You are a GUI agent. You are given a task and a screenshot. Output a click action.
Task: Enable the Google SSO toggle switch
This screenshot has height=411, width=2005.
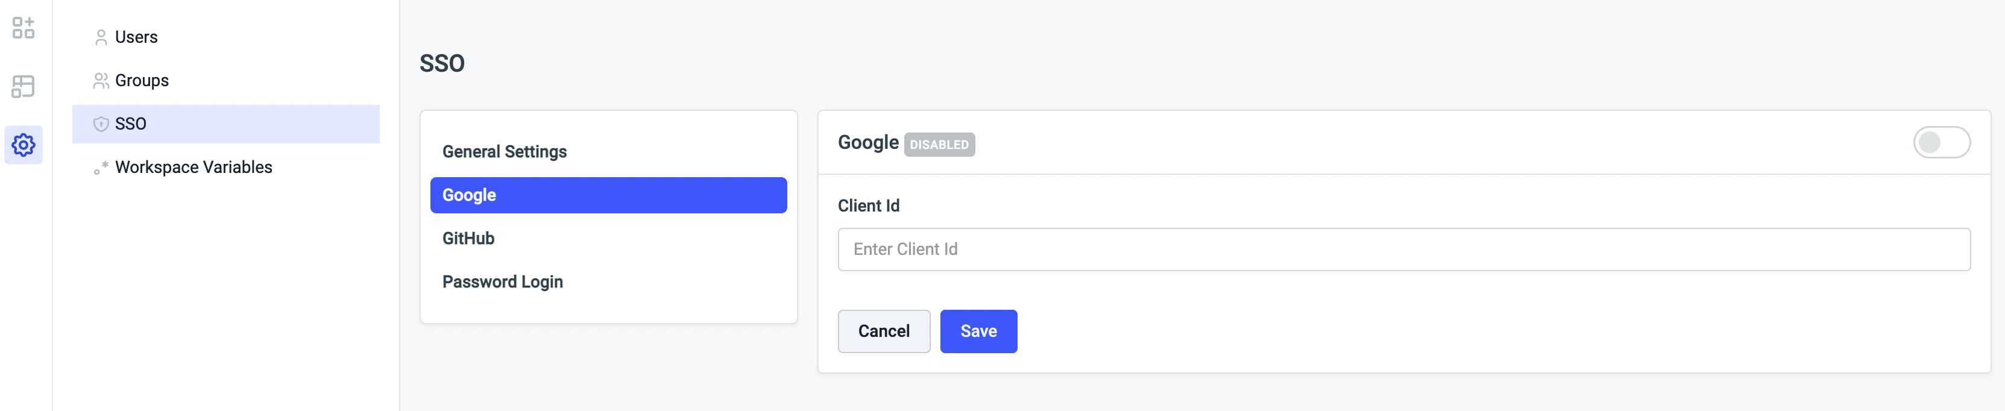[1940, 142]
